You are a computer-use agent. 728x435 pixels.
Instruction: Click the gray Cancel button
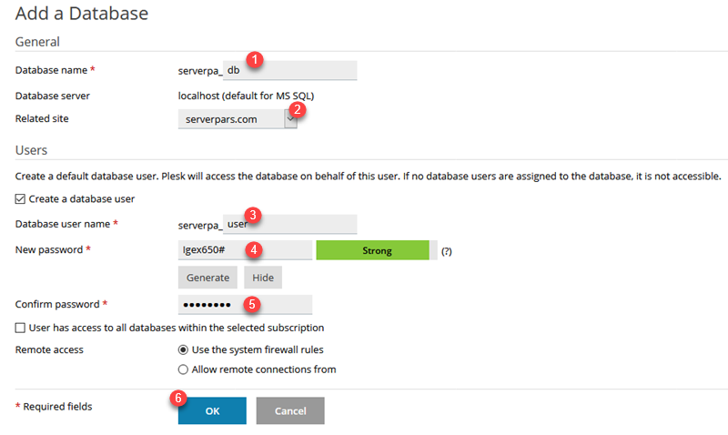click(x=290, y=410)
